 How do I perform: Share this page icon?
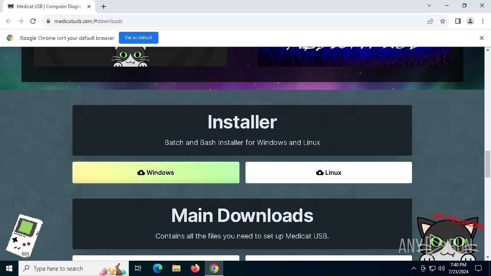click(x=430, y=21)
